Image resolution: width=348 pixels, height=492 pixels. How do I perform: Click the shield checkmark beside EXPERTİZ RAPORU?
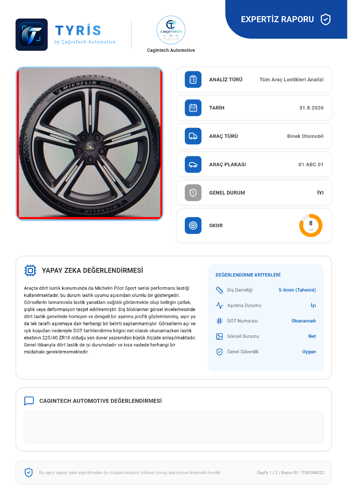[x=326, y=19]
